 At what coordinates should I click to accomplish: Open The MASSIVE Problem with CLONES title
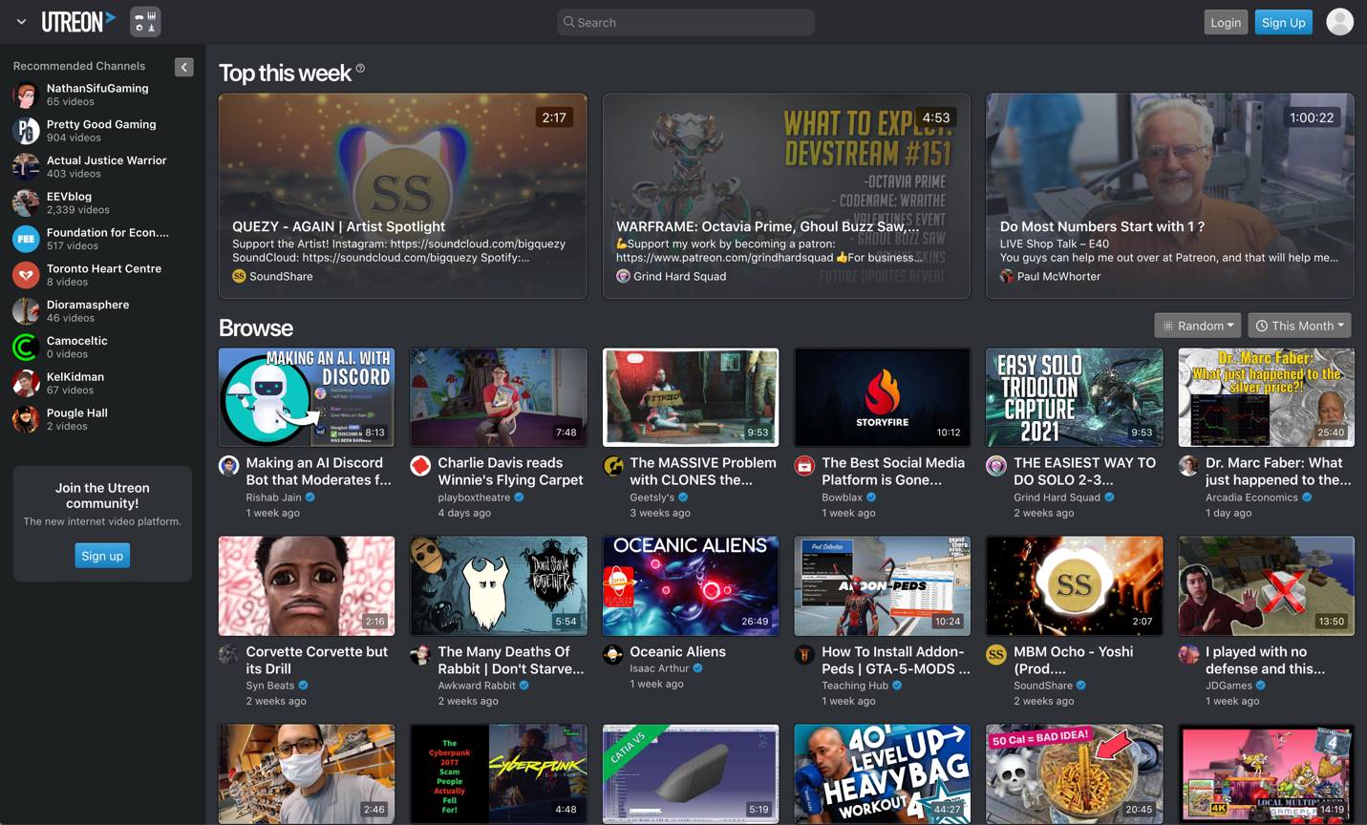click(x=703, y=472)
